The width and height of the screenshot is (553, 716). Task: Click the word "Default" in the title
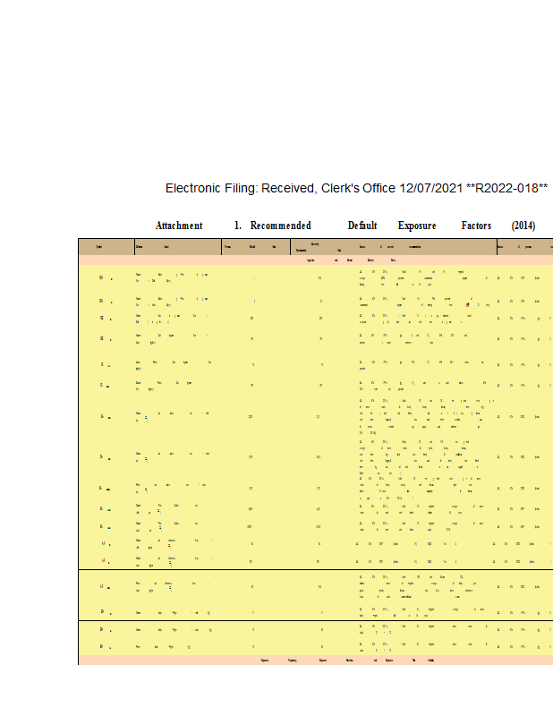tap(362, 226)
